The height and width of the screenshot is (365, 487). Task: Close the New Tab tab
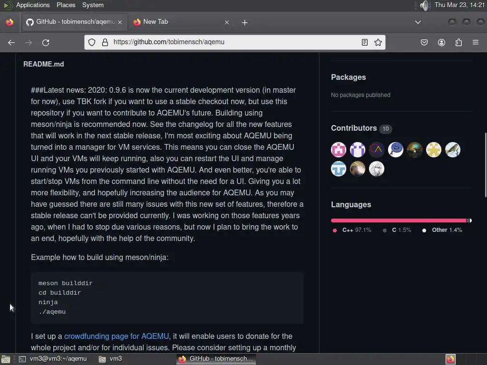[x=227, y=22]
